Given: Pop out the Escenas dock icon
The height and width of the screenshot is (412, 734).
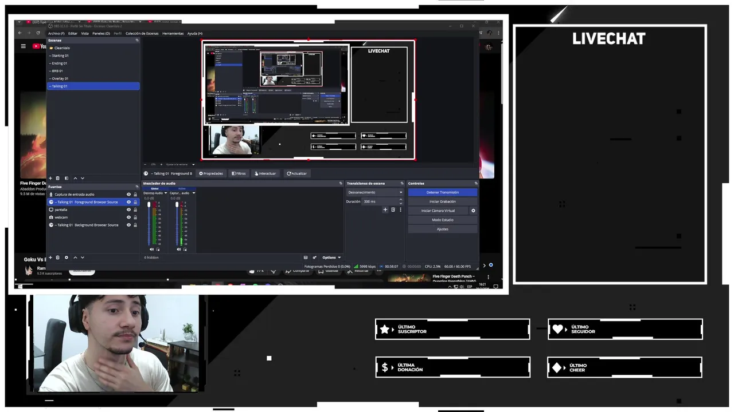Looking at the screenshot, I should click(136, 40).
